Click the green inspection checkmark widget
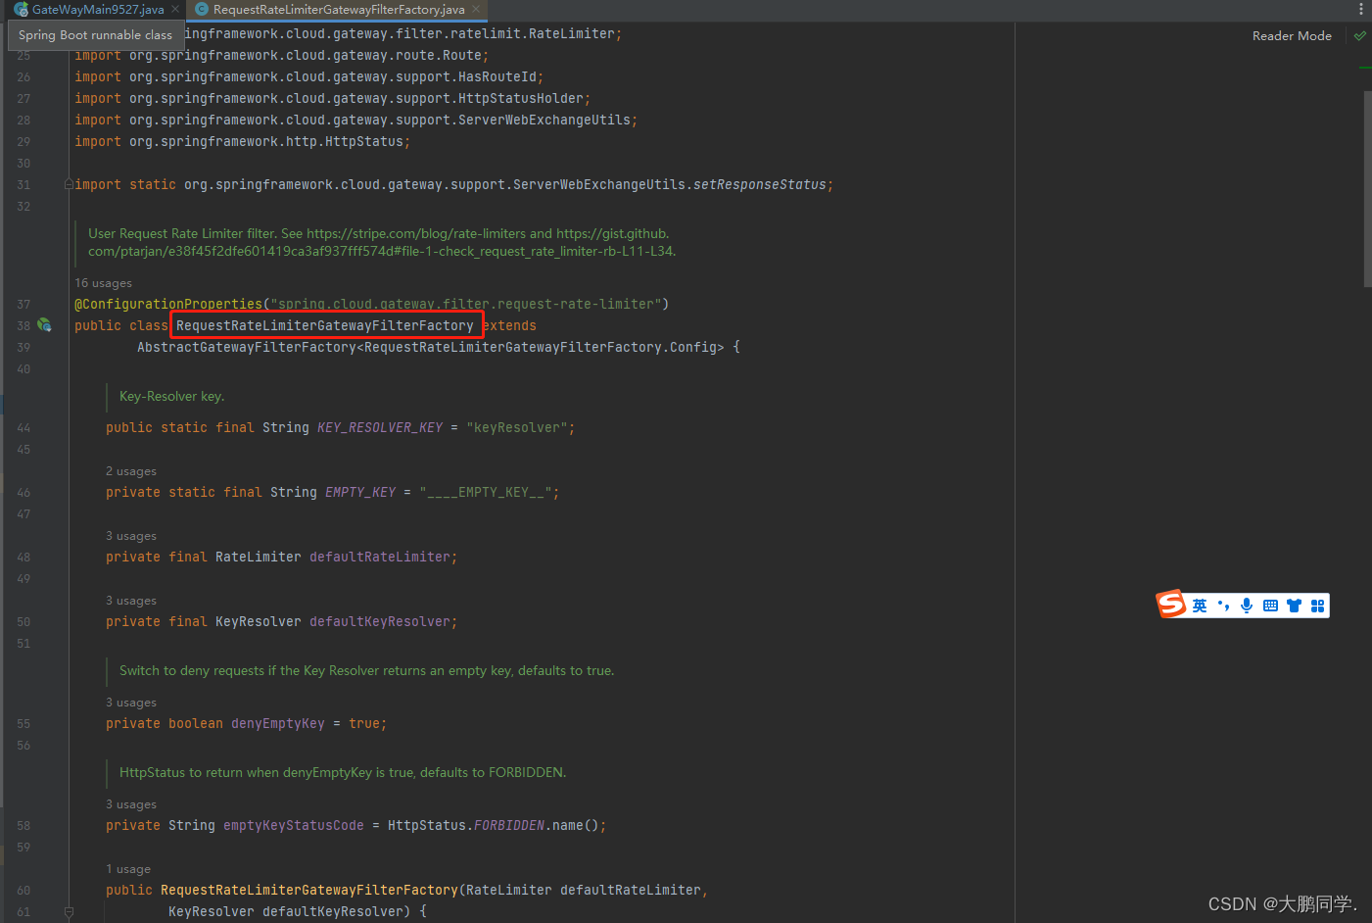 1359,35
